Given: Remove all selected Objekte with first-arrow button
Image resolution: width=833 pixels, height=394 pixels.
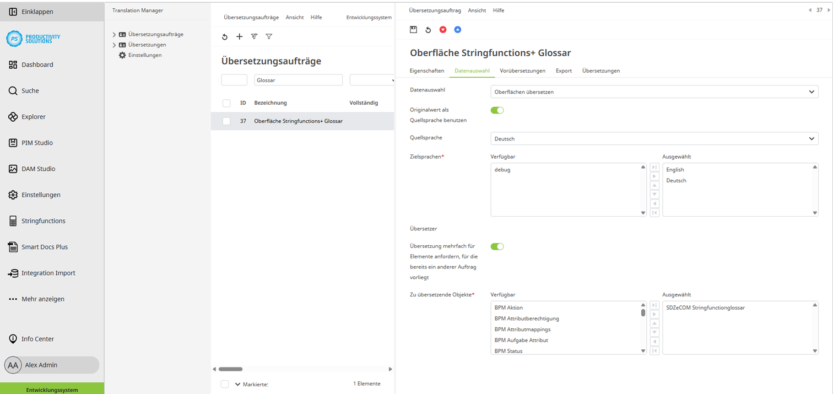Looking at the screenshot, I should pyautogui.click(x=654, y=350).
